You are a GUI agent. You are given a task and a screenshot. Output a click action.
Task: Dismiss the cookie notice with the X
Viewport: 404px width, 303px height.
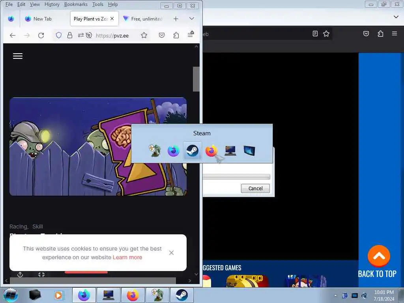[171, 253]
